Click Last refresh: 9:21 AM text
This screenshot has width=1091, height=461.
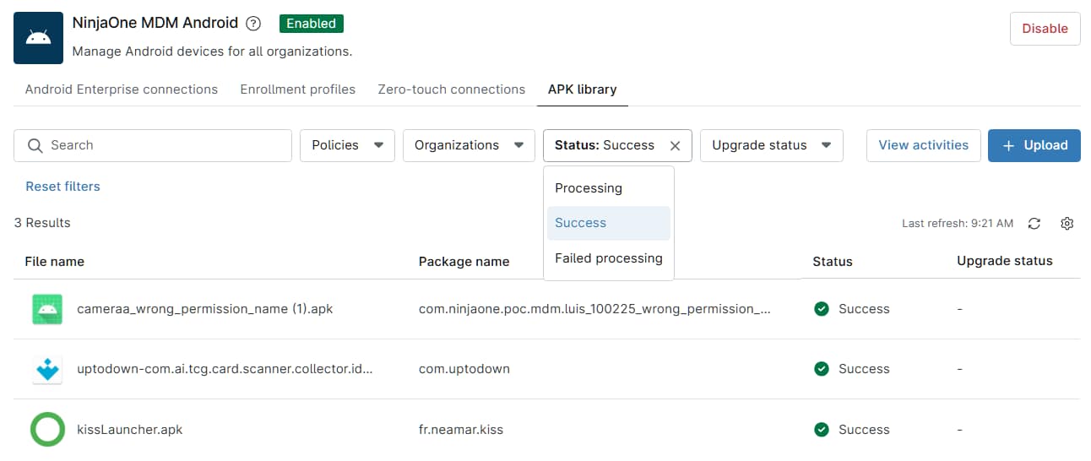click(x=958, y=224)
